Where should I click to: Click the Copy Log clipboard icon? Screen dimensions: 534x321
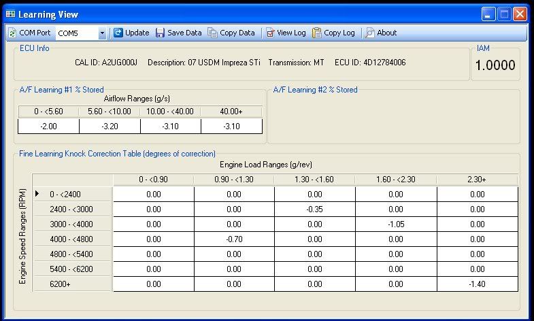[317, 33]
